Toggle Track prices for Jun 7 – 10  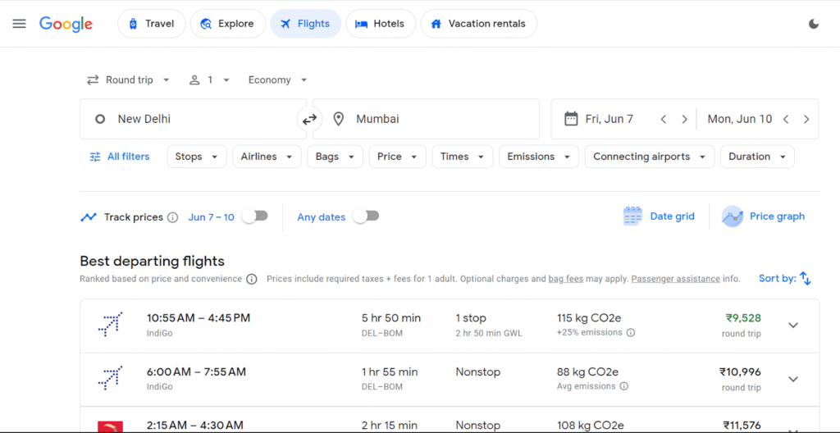[x=254, y=216]
